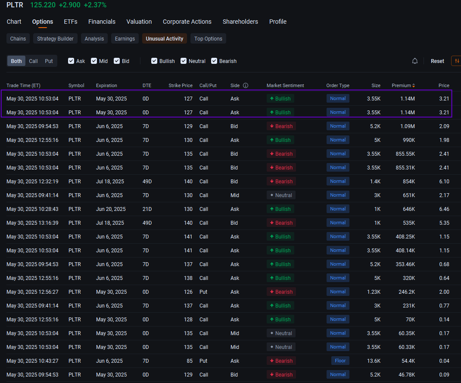Screen dimensions: 461x383
Task: Click the Reset button
Action: 437,61
